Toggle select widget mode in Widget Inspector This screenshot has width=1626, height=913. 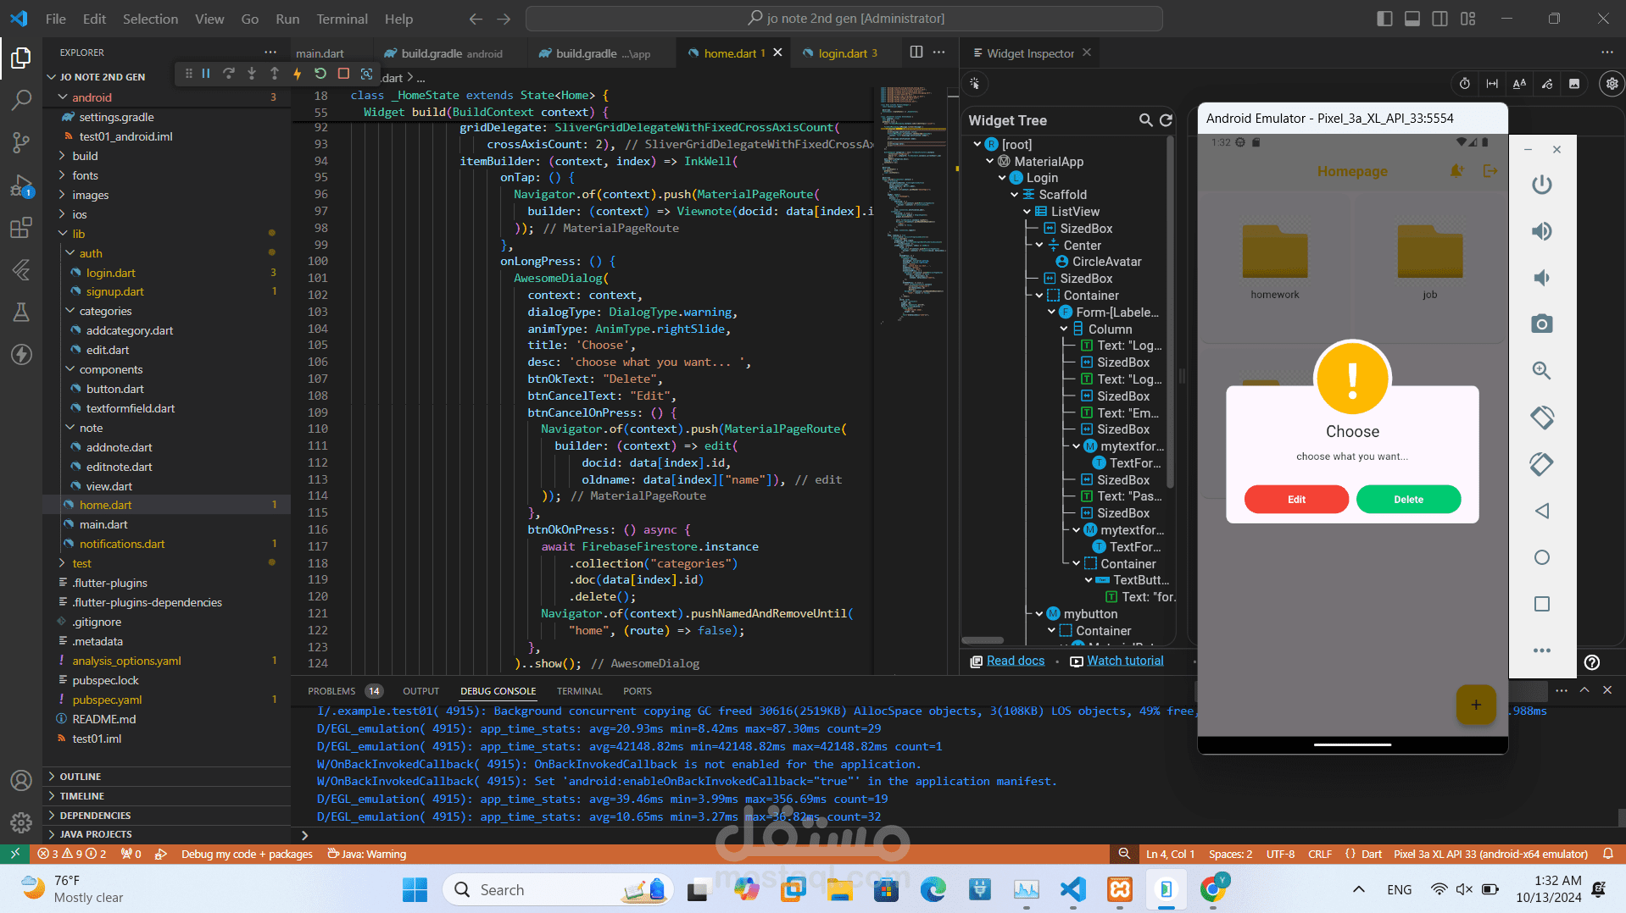point(975,84)
